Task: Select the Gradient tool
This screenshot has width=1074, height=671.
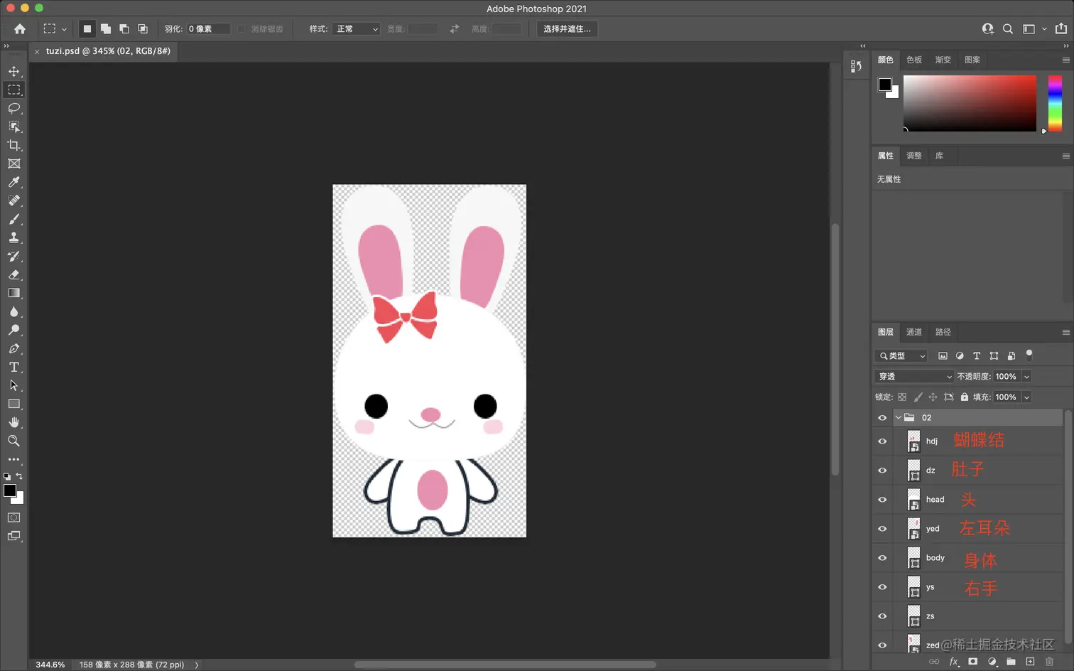Action: (x=14, y=293)
